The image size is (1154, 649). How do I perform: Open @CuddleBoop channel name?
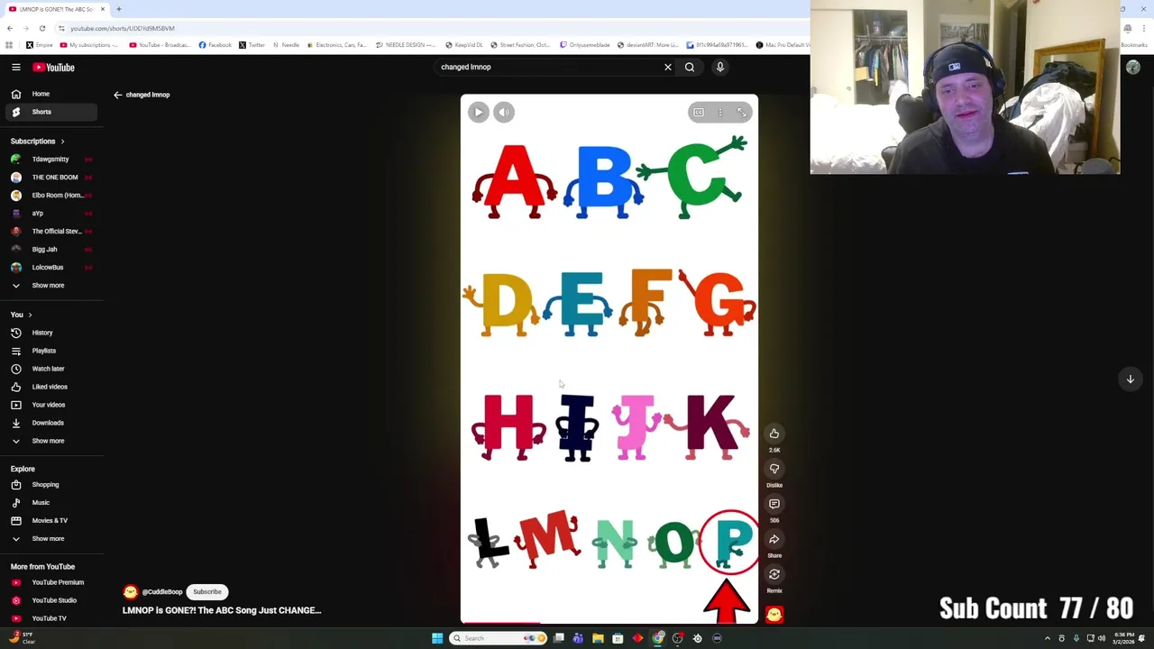point(162,592)
